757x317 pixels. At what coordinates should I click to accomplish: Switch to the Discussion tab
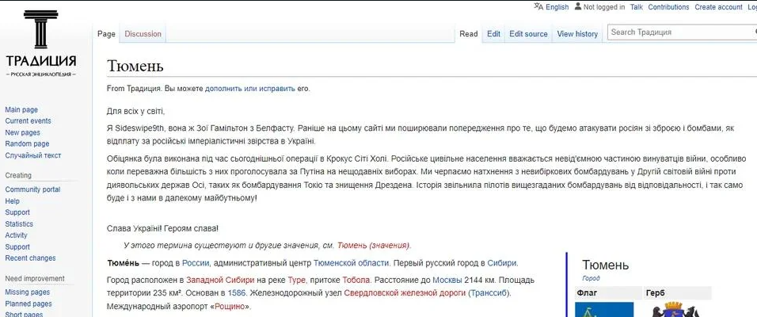pyautogui.click(x=143, y=34)
